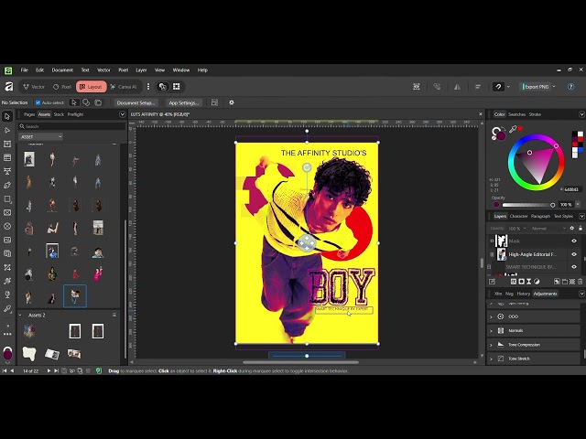
Task: Switch to the History tab
Action: click(523, 294)
